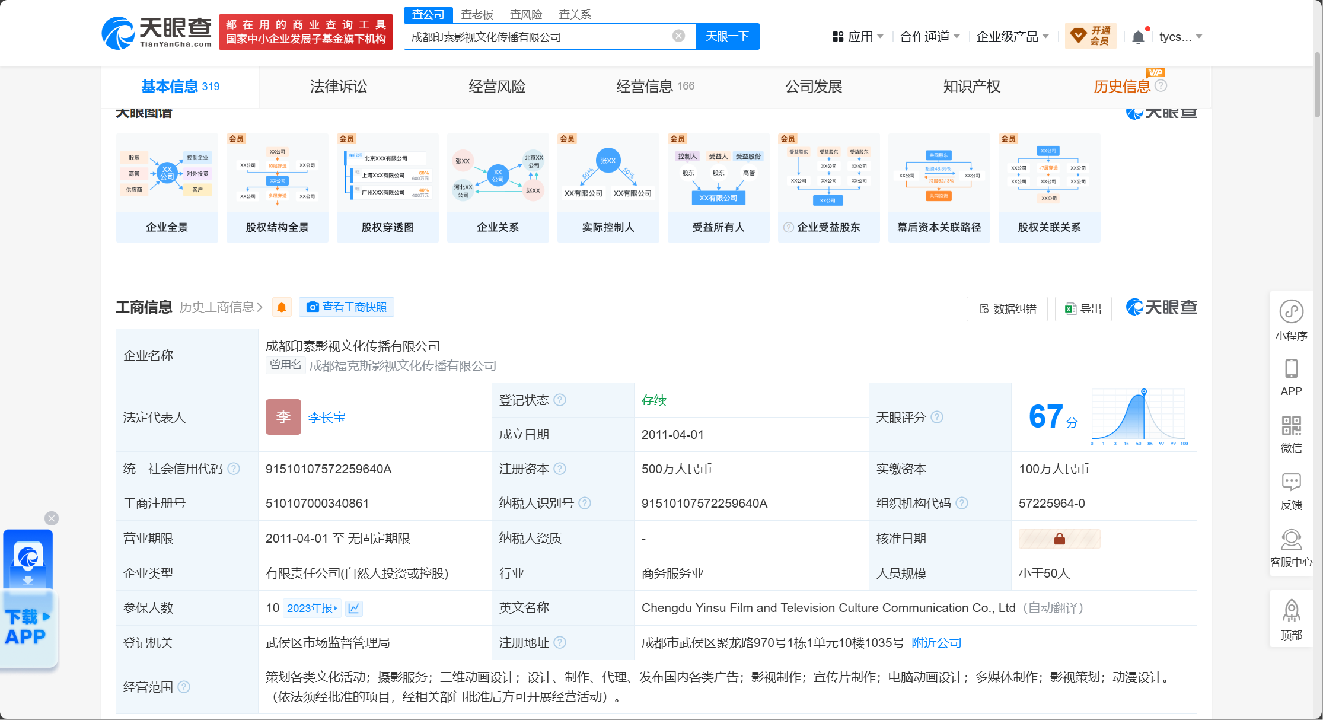Open the 幕后资本关联路径 graph thumbnail

click(939, 188)
